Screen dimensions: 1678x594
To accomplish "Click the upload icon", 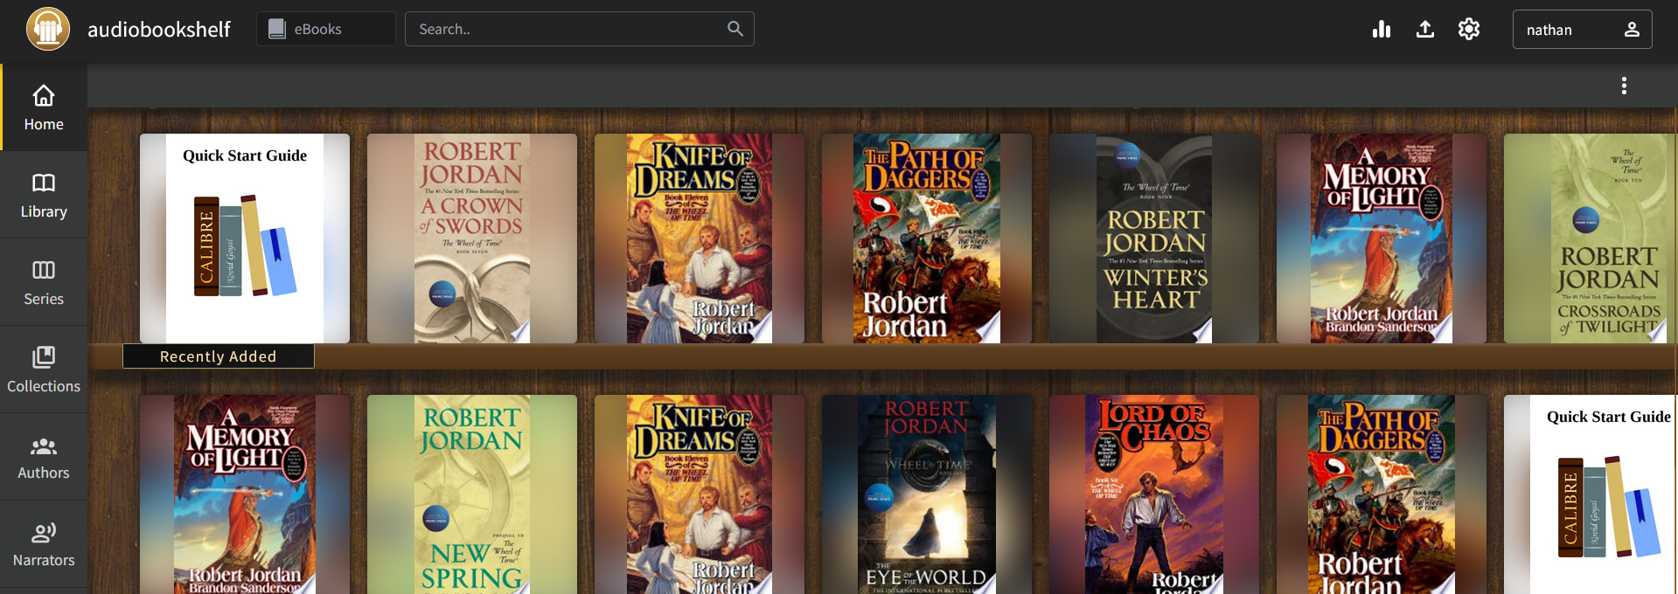I will click(1425, 29).
